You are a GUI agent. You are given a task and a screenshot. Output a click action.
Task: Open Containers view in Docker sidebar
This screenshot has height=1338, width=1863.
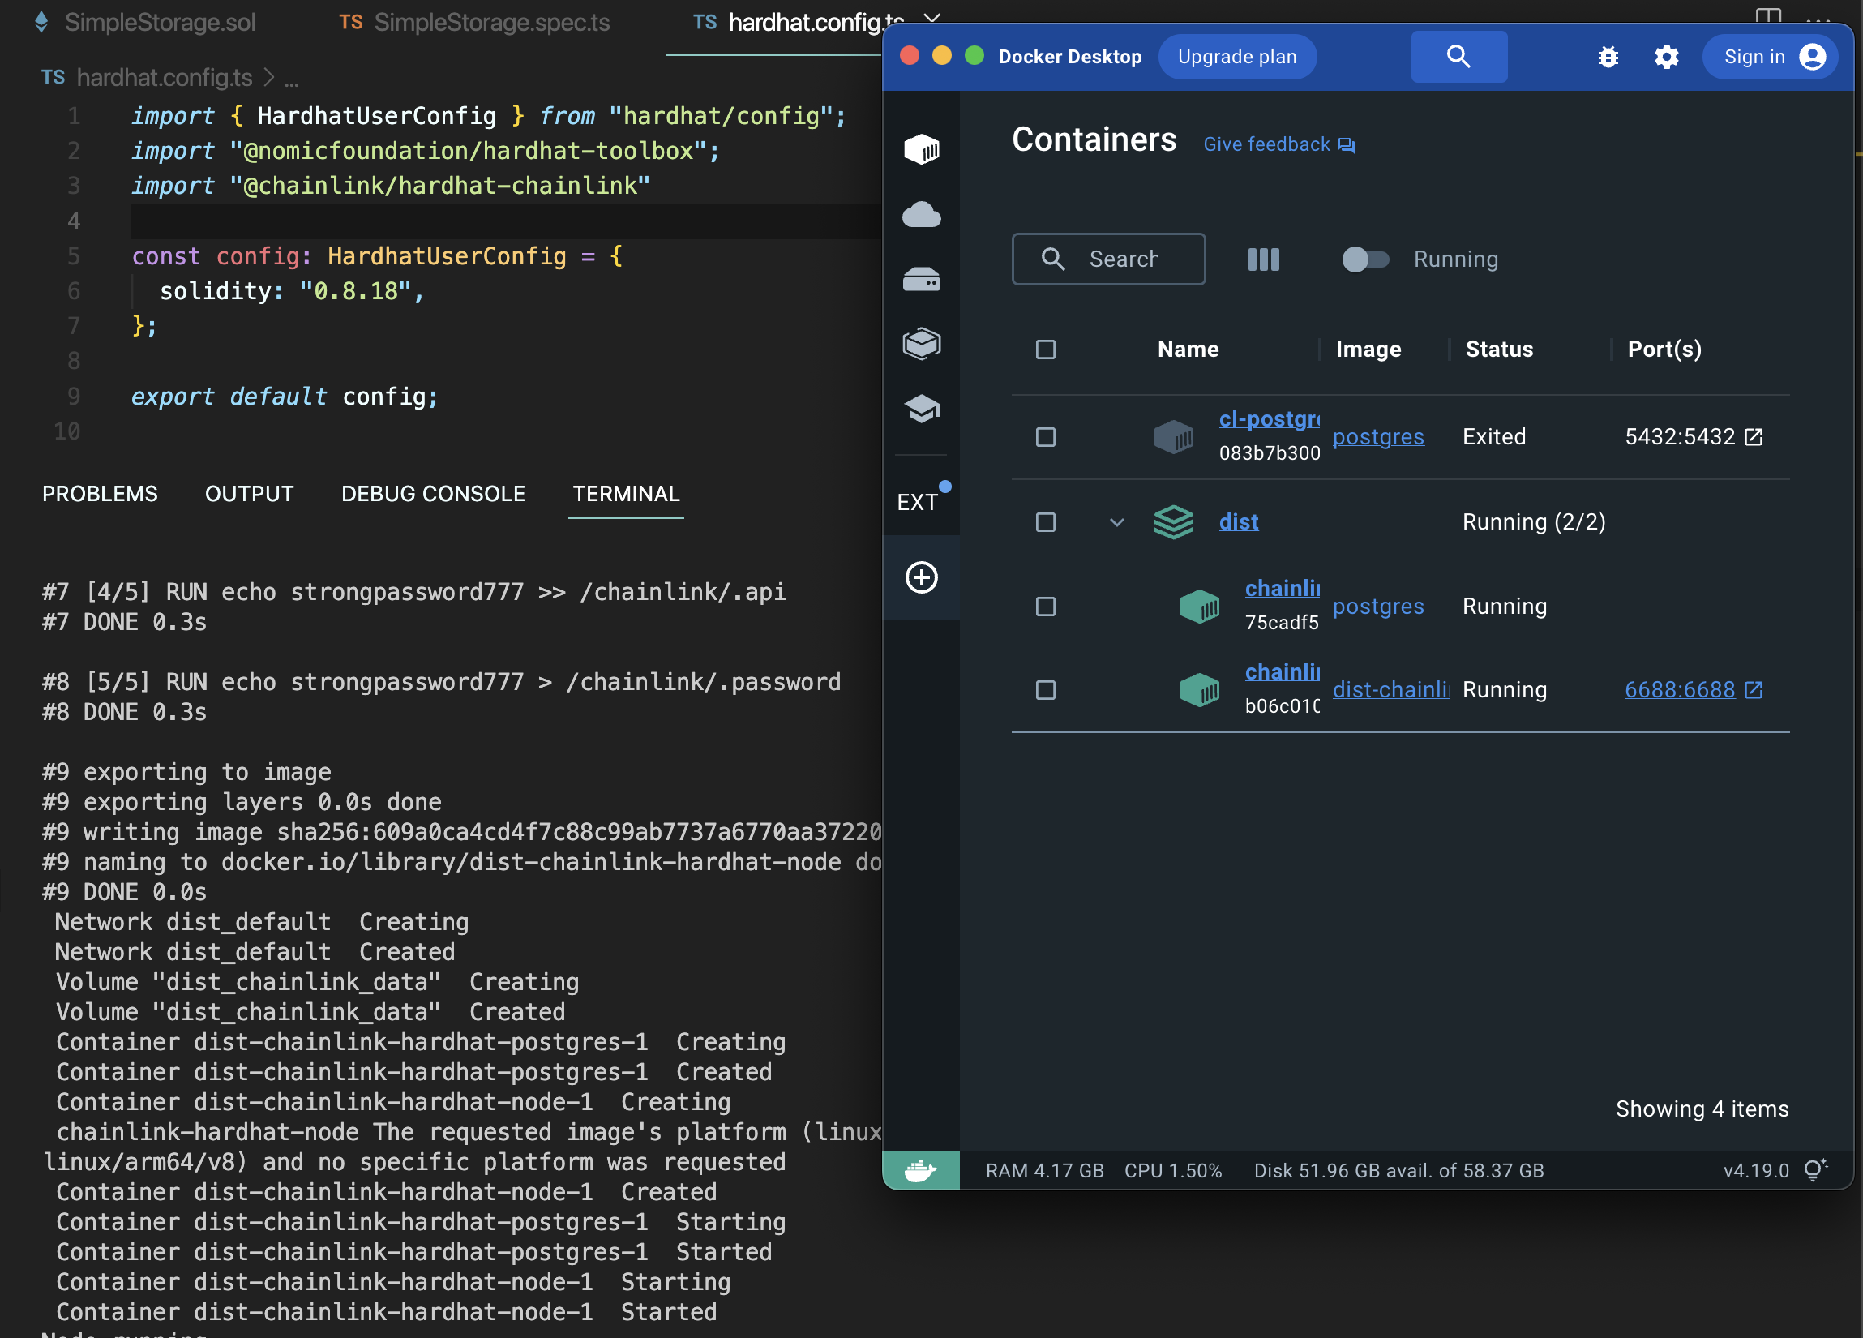(x=921, y=148)
